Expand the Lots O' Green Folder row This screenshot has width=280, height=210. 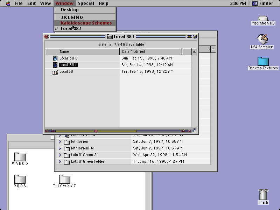coord(60,162)
